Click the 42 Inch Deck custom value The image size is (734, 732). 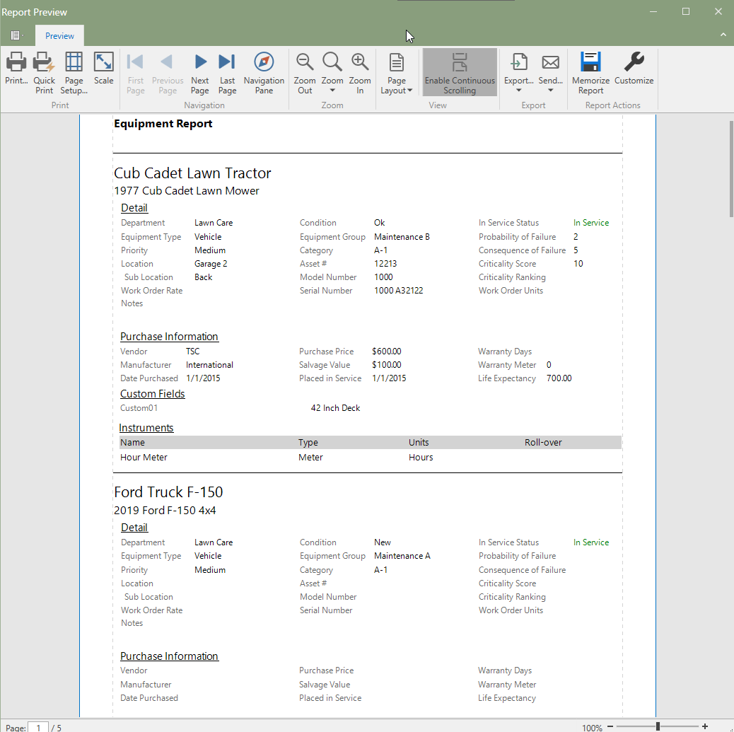click(335, 408)
